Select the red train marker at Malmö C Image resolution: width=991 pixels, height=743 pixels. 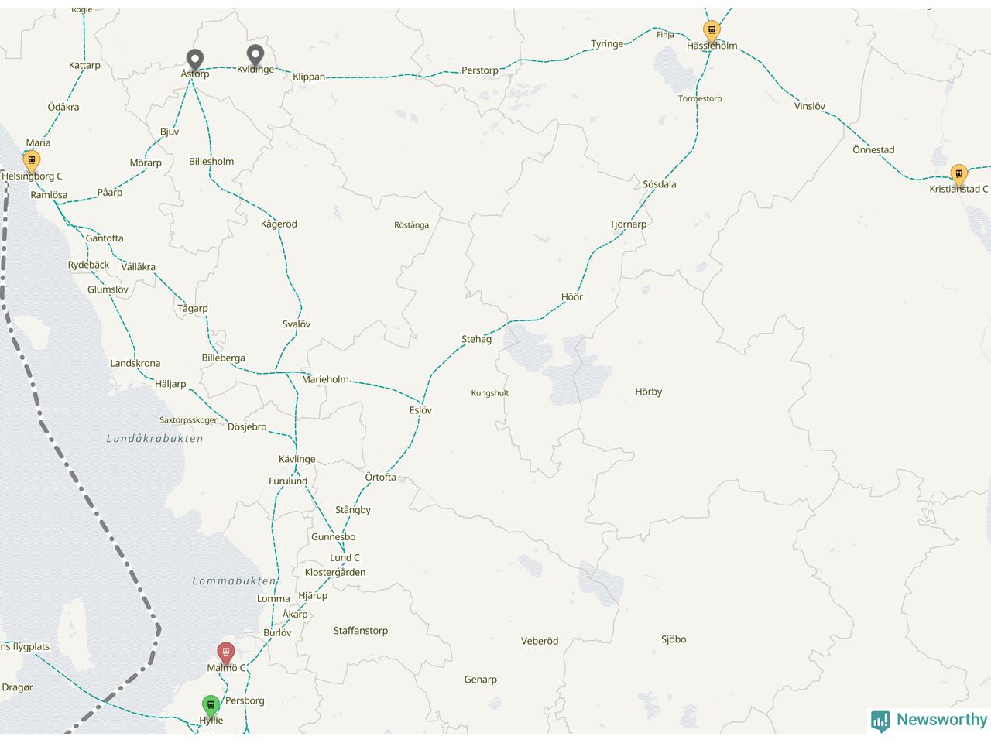tap(225, 653)
